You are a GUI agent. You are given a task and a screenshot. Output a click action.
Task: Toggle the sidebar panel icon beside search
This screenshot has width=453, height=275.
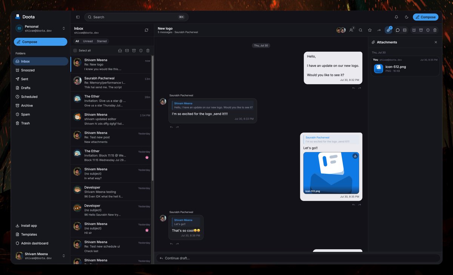pos(78,17)
